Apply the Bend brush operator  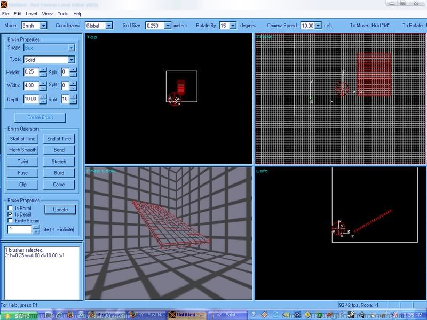(59, 150)
